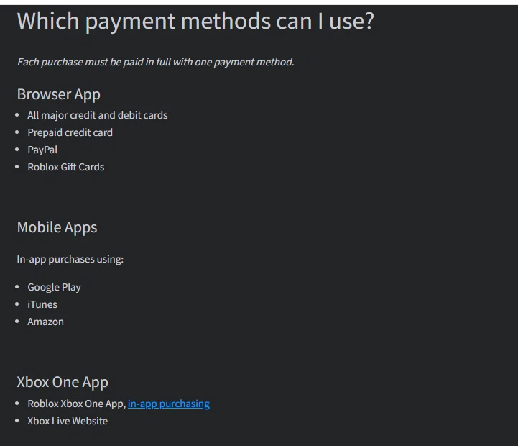The width and height of the screenshot is (518, 446).
Task: Select the iTunes list item
Action: [x=42, y=304]
